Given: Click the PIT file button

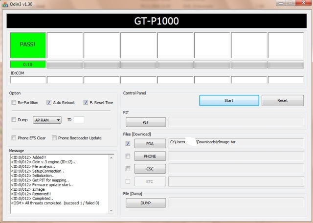Looking at the screenshot, I should pyautogui.click(x=146, y=122).
